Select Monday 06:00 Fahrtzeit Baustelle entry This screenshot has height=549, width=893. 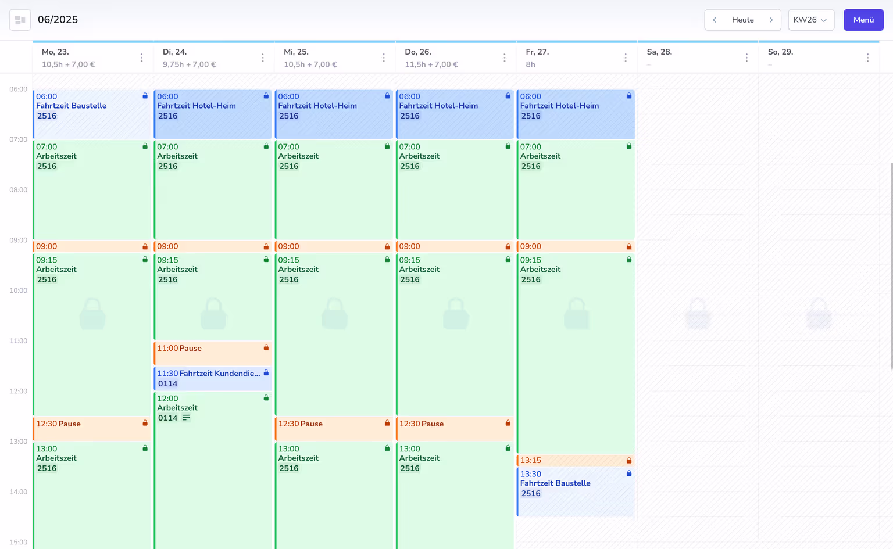coord(92,114)
